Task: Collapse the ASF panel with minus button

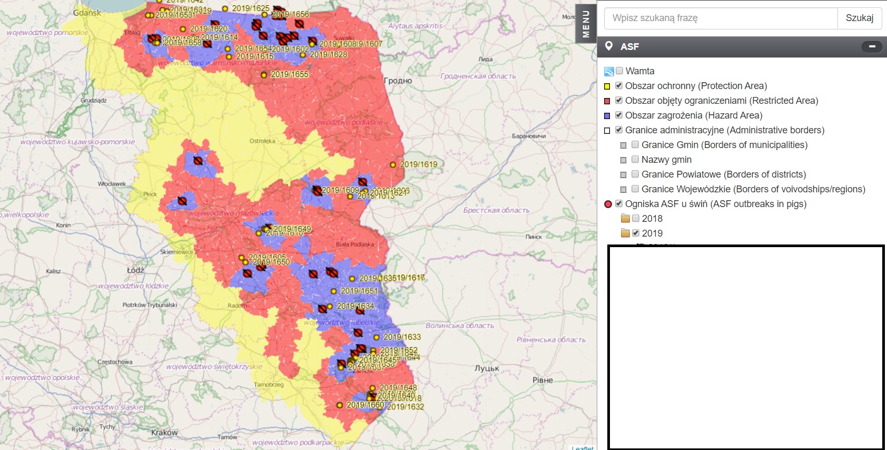Action: pyautogui.click(x=872, y=47)
